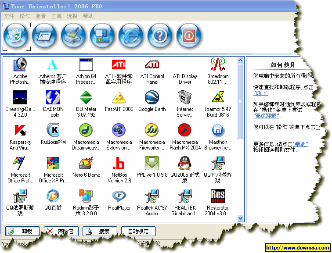The image size is (332, 253).
Task: Click the start menu manager toolbar icon
Action: tap(102, 36)
